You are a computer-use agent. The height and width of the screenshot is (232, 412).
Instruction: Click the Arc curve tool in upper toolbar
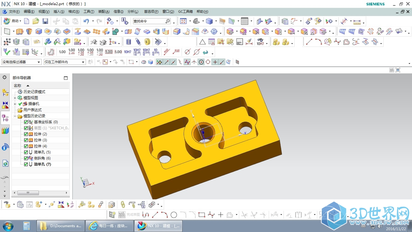pyautogui.click(x=319, y=42)
